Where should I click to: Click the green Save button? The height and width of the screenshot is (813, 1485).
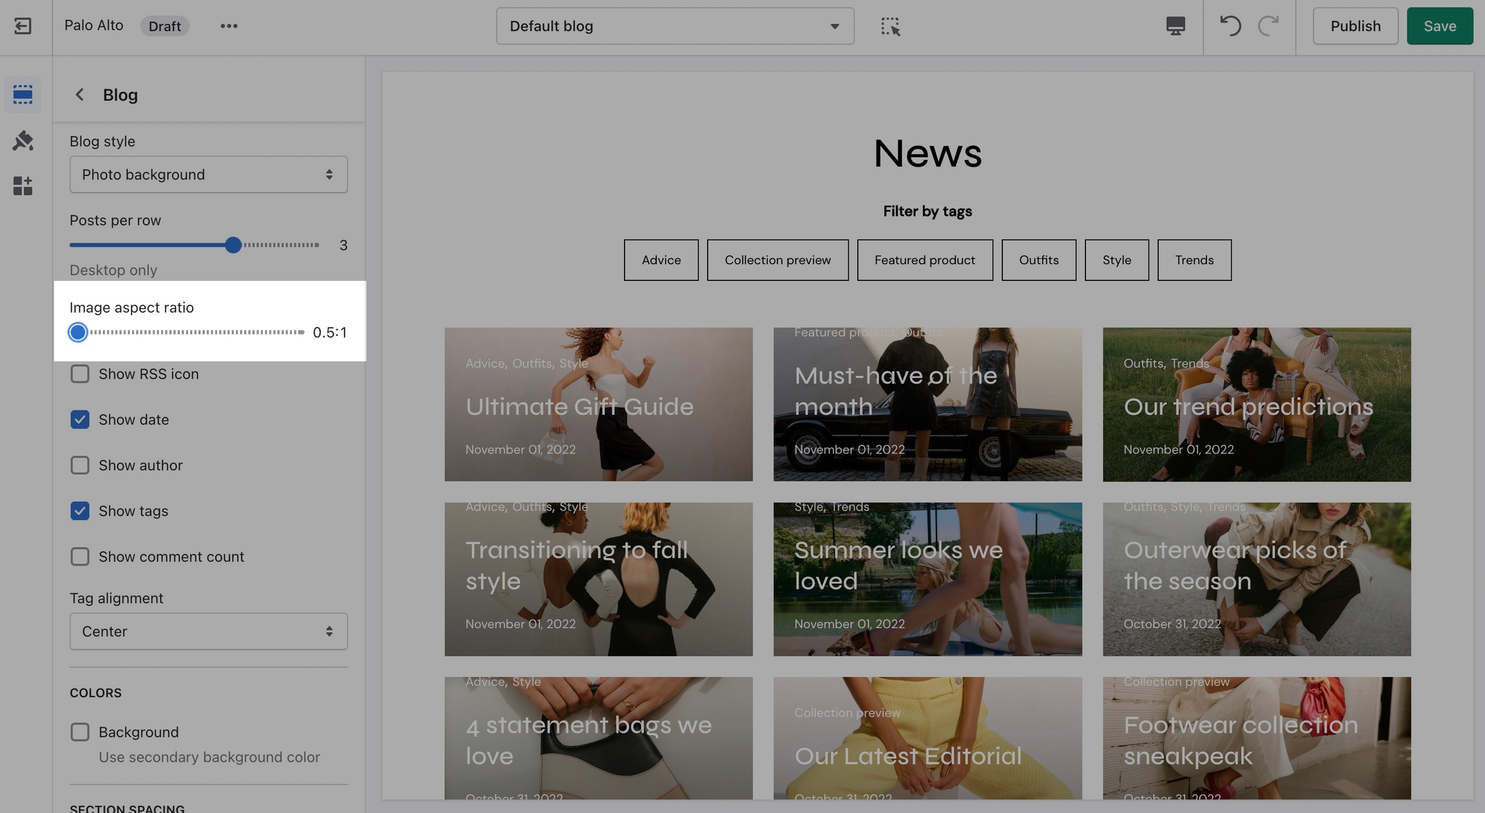coord(1439,26)
